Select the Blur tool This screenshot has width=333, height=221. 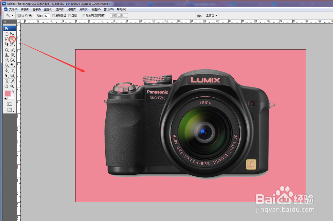(x=7, y=65)
